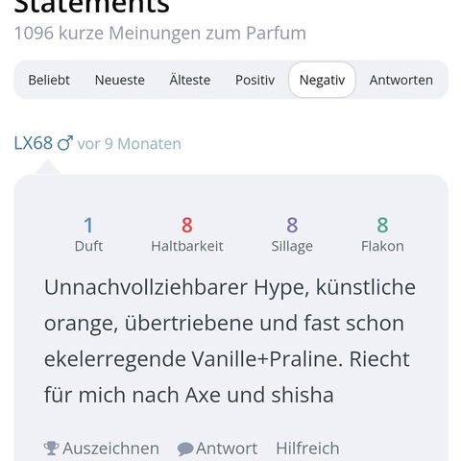
Task: Click the vor 9 Monaten timestamp
Action: [x=130, y=144]
